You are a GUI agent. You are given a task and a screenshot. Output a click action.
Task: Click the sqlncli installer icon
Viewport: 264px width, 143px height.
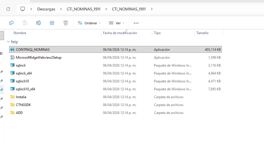coord(12,65)
